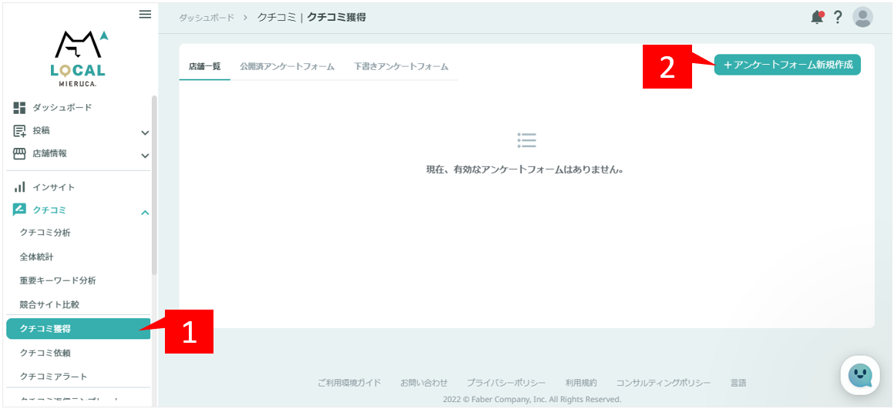The width and height of the screenshot is (894, 409).
Task: Click the 店舗情報 store icon
Action: tap(19, 154)
